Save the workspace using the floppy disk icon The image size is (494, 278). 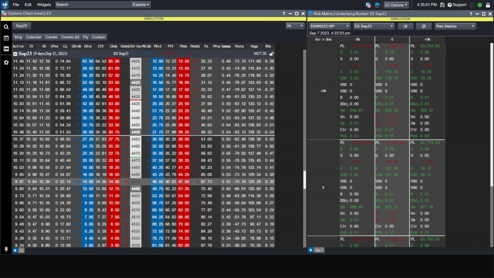(442, 5)
